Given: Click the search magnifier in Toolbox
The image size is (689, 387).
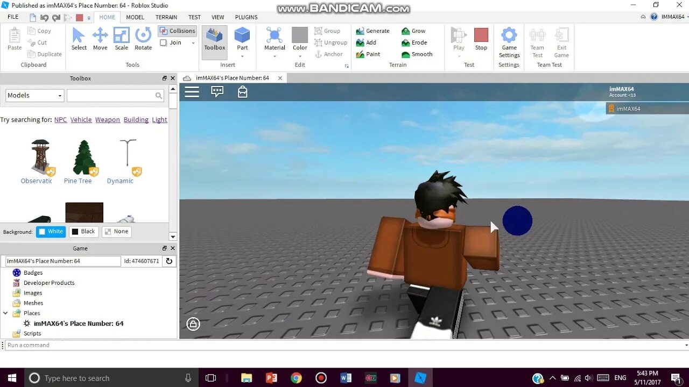Looking at the screenshot, I should coord(159,96).
